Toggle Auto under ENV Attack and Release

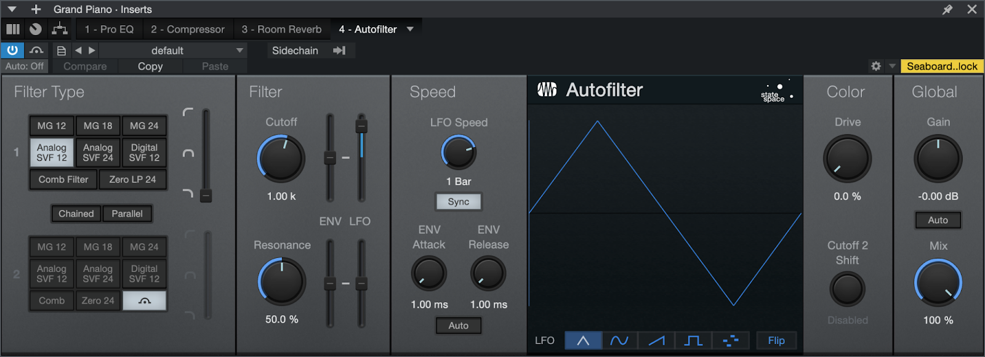[x=459, y=326]
